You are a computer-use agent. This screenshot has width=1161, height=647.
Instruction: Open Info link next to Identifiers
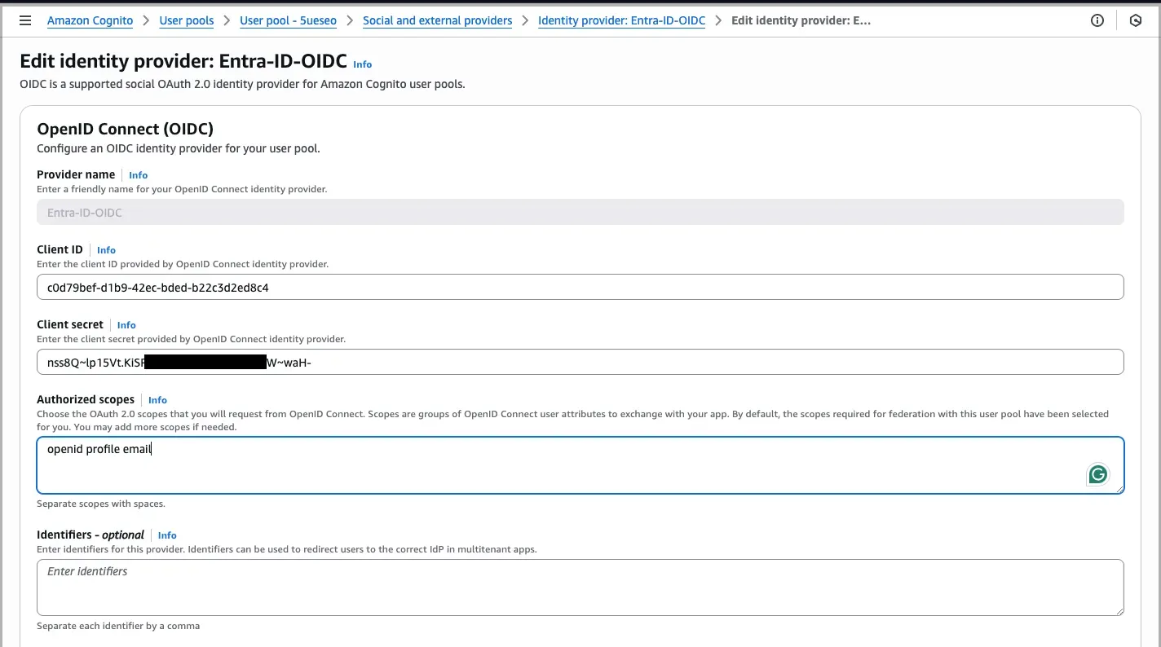[x=167, y=535]
